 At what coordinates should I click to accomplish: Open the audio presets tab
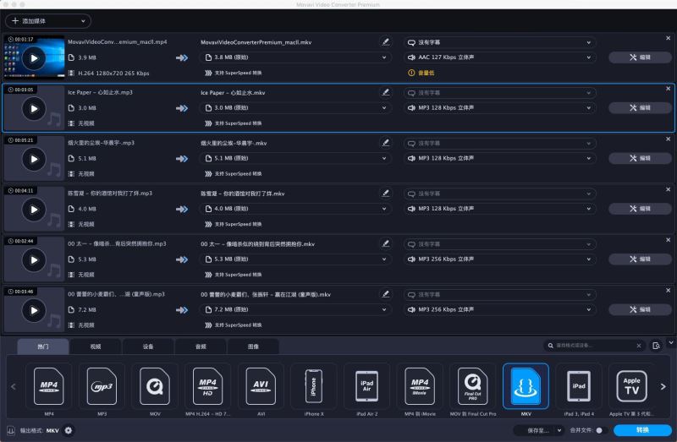tap(201, 347)
